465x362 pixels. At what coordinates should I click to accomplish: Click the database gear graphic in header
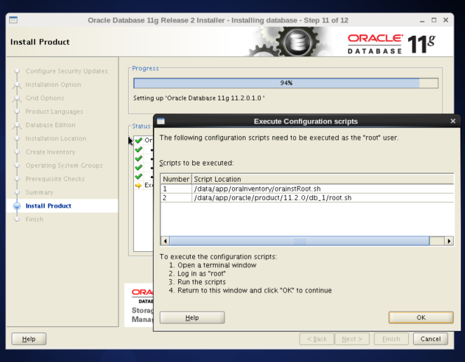[297, 41]
